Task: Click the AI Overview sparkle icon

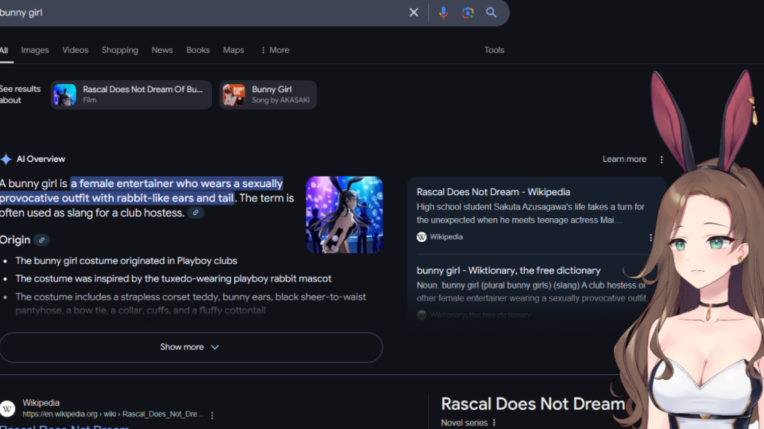Action: 6,159
